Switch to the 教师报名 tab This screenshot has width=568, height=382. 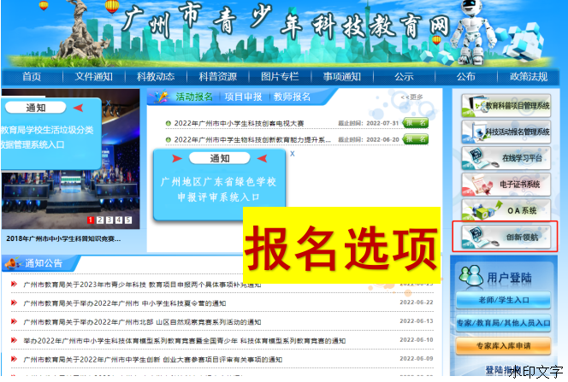[292, 97]
